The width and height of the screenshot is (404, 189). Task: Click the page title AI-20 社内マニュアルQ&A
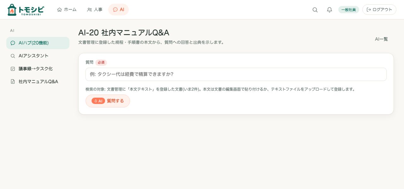[x=124, y=33]
